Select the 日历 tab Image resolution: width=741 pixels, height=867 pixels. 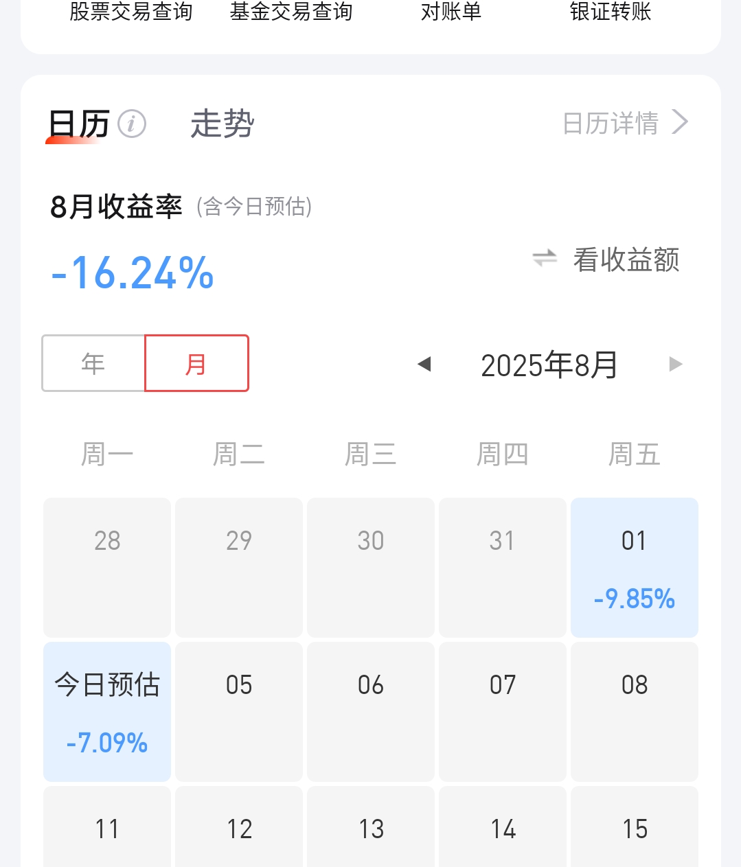click(x=78, y=125)
